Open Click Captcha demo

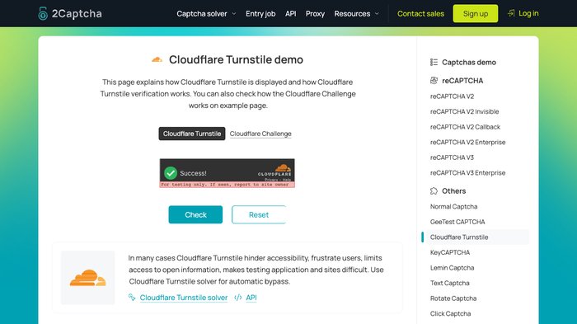click(x=450, y=313)
